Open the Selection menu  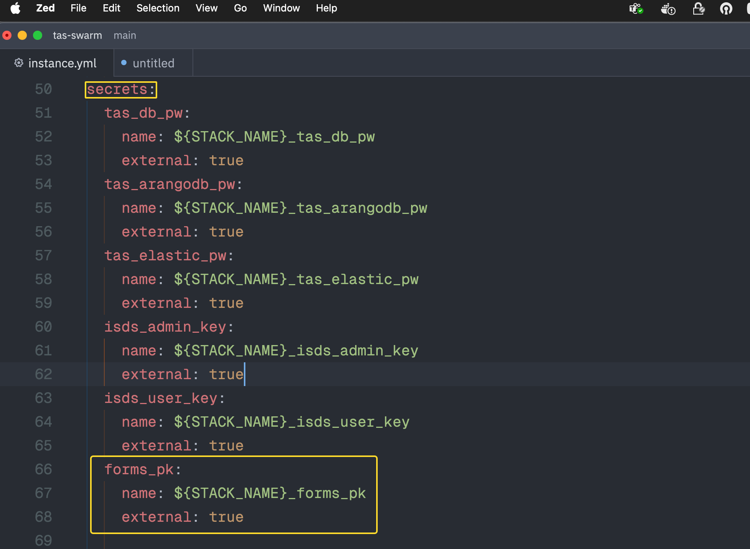pyautogui.click(x=158, y=8)
